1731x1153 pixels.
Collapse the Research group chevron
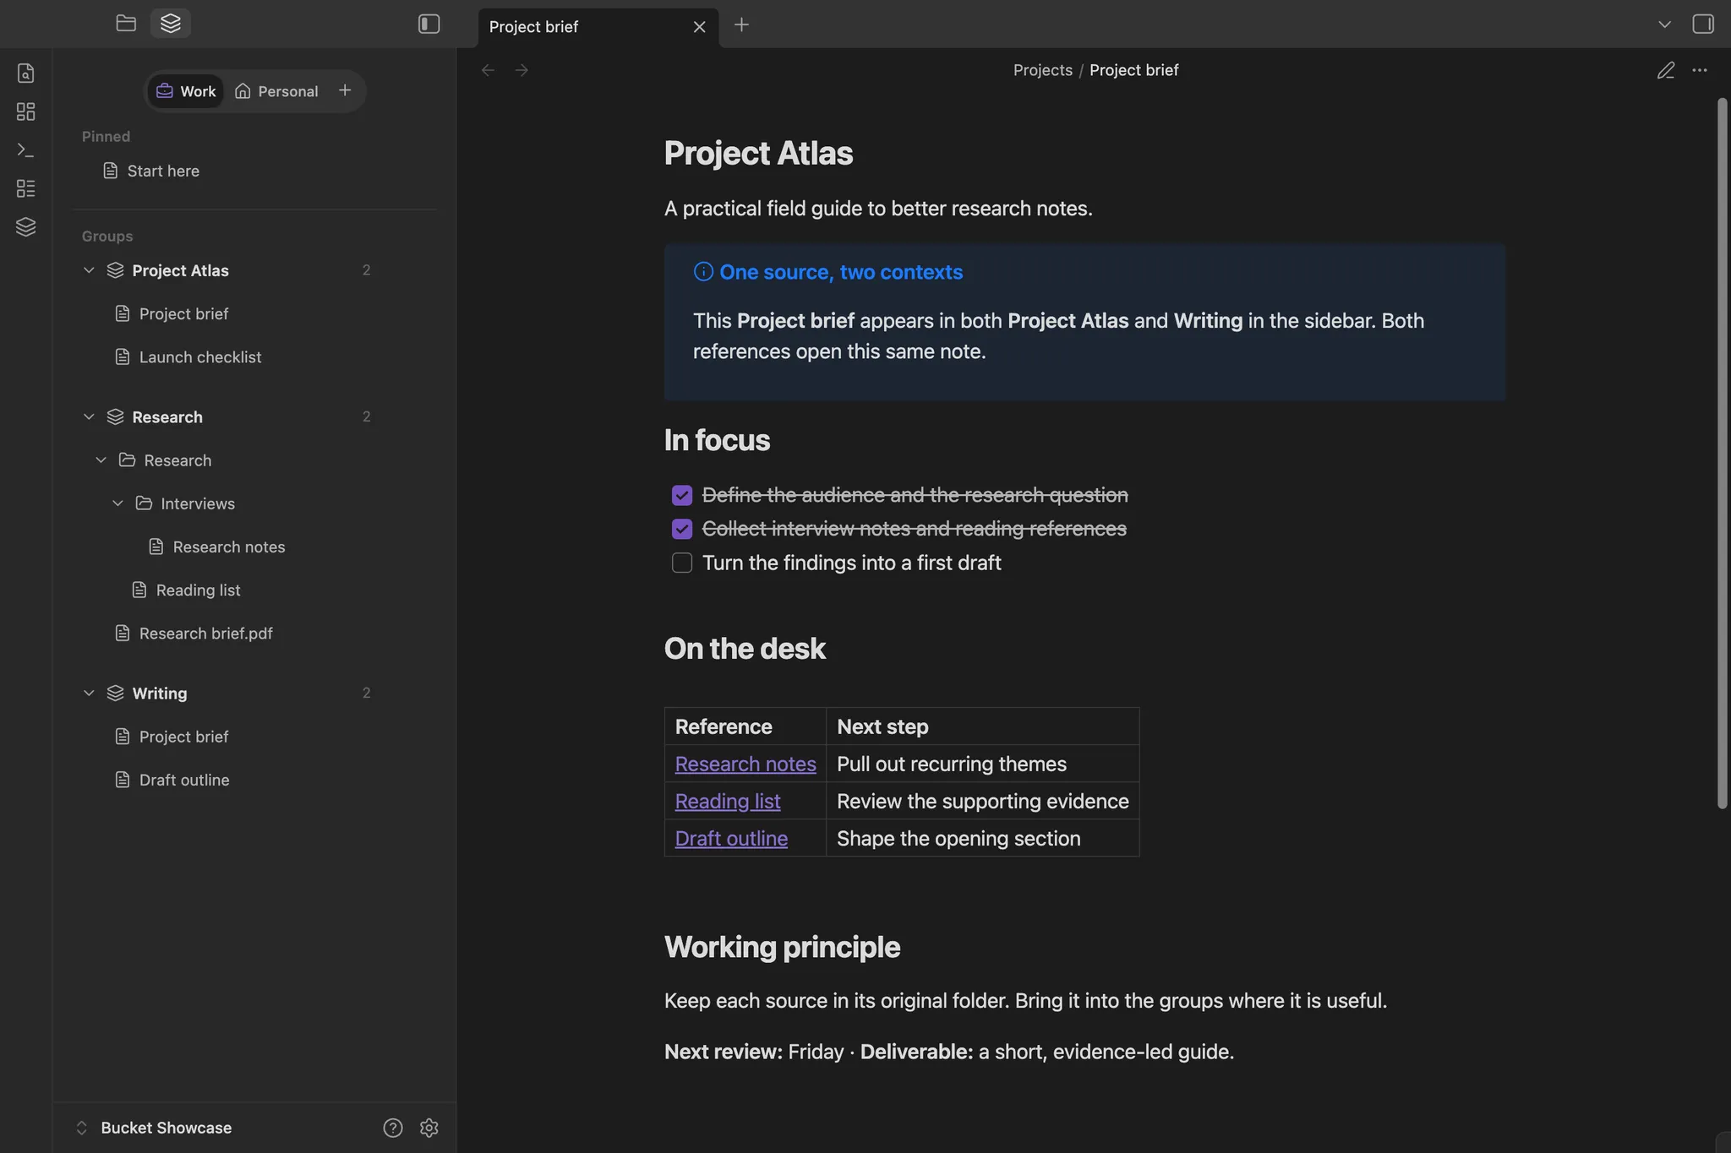[89, 416]
